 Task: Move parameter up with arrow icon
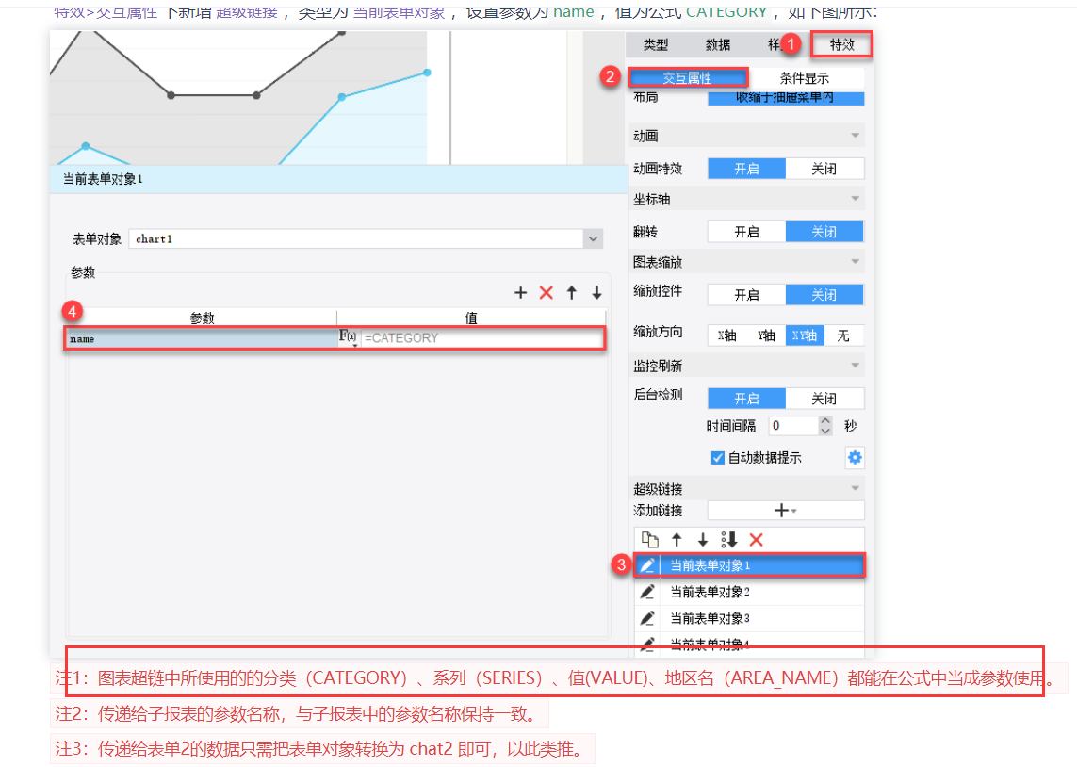pyautogui.click(x=571, y=292)
